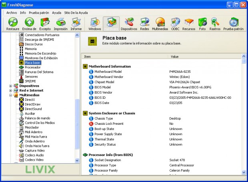This screenshot has width=248, height=182.
Task: Select Control De los Medios tree item
Action: 40,123
